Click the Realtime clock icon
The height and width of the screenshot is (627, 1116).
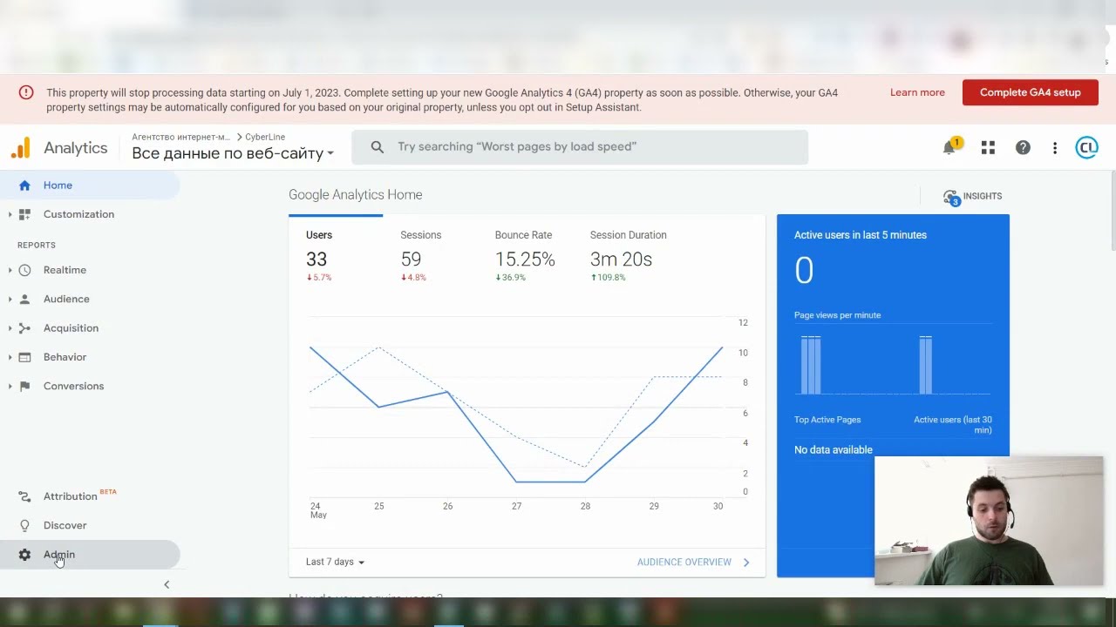(24, 270)
